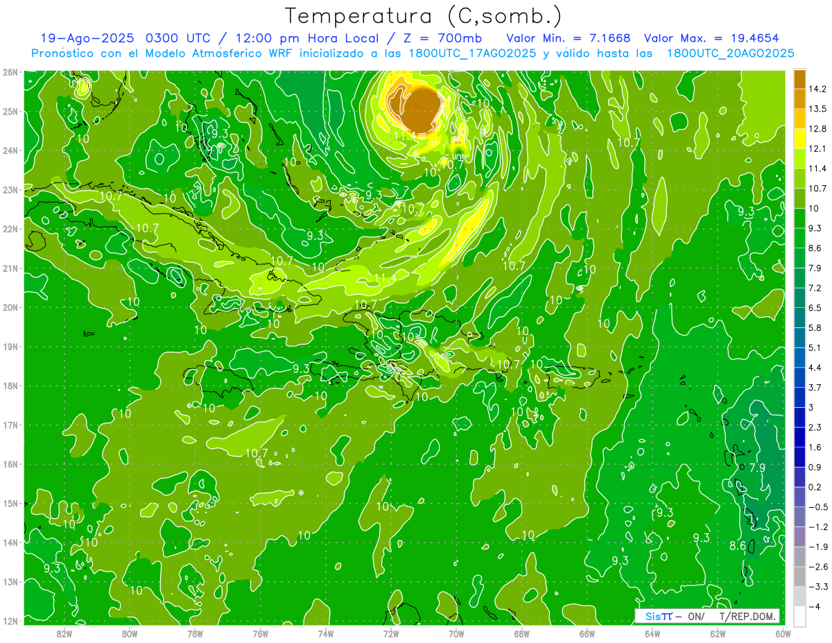Click the 7.2 value on the color scale
832x643 pixels.
(815, 288)
